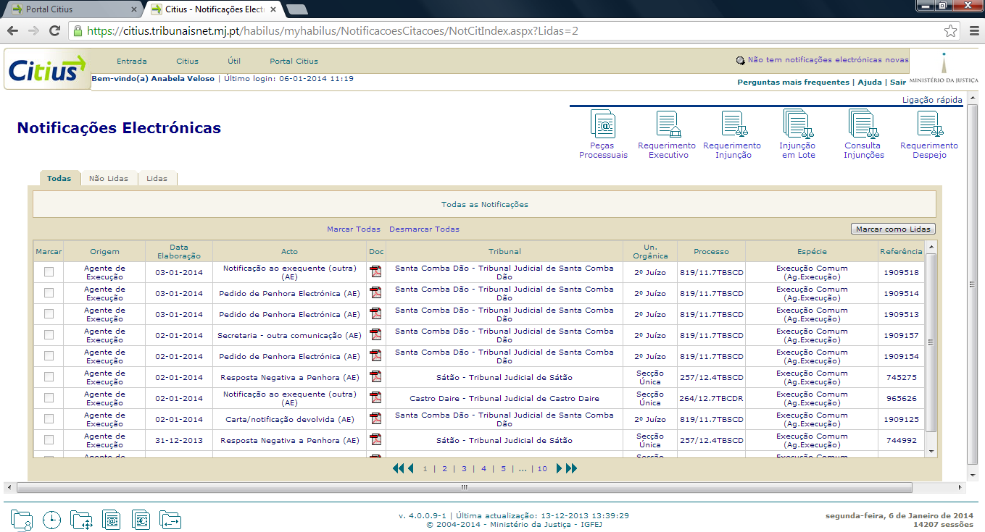Tick the checkbox for reference 1909125
985x532 pixels.
49,419
